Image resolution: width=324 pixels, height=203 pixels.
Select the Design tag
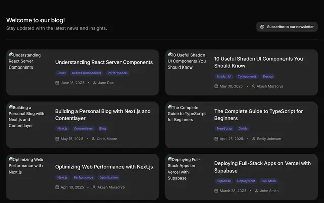[268, 77]
